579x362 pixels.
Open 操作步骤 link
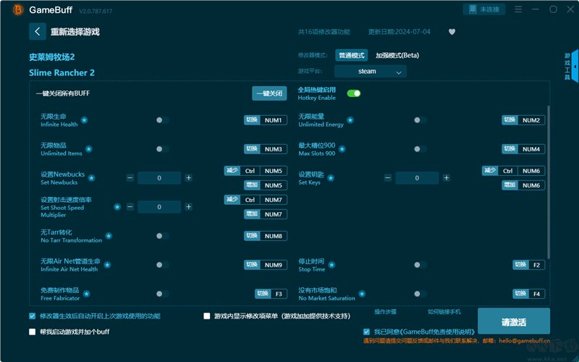(385, 312)
